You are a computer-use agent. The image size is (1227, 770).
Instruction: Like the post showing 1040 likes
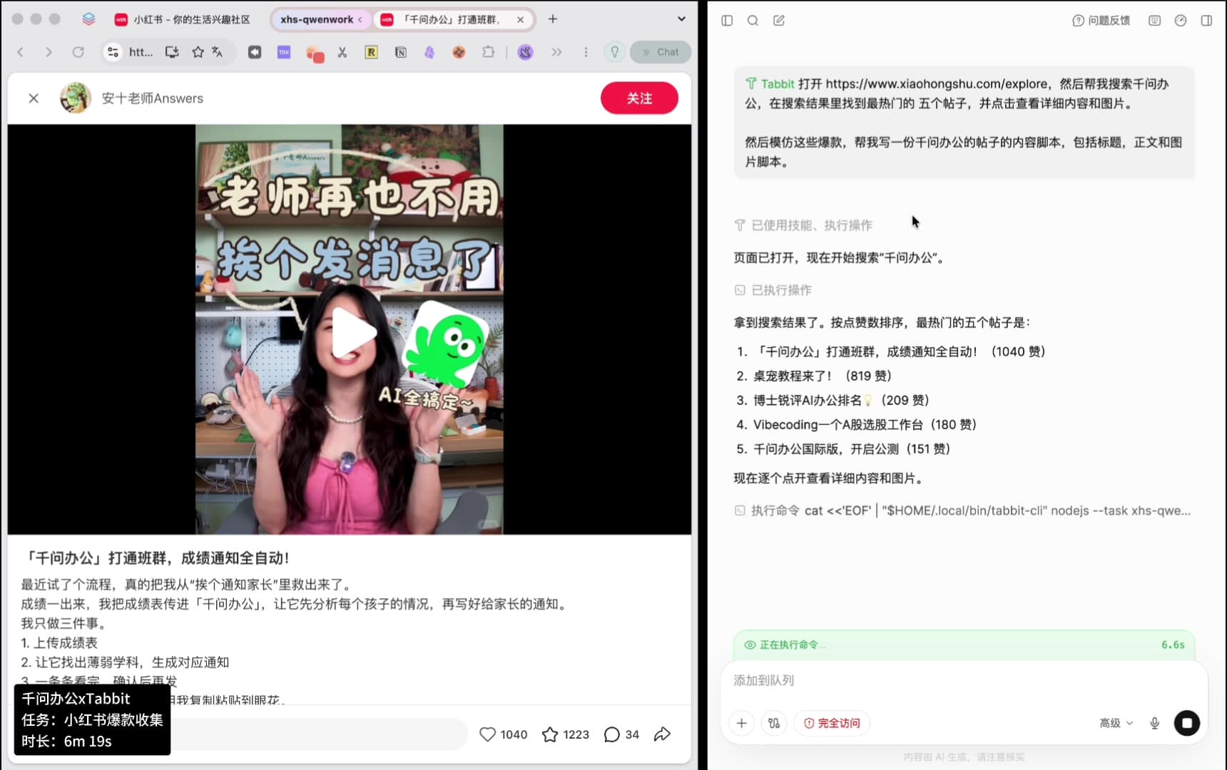pos(503,734)
